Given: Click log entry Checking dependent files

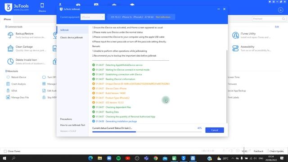Looking at the screenshot, I should pos(118,107).
